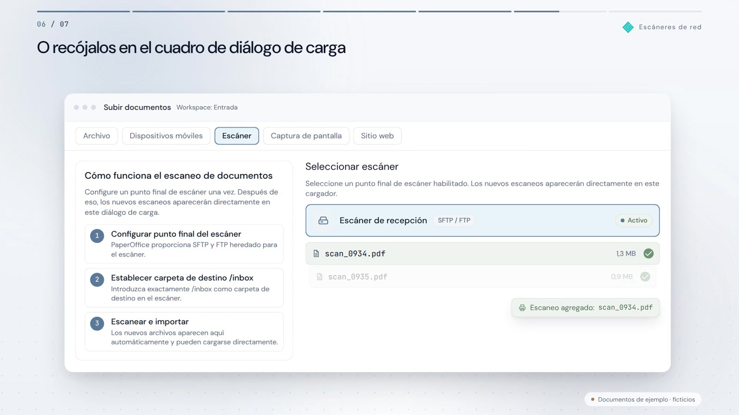Click Cómo funciona el escaneo de documentos heading
Image resolution: width=739 pixels, height=415 pixels.
point(178,176)
